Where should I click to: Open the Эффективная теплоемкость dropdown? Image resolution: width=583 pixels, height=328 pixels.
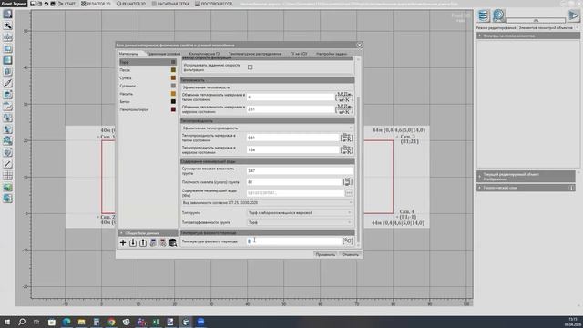(267, 87)
